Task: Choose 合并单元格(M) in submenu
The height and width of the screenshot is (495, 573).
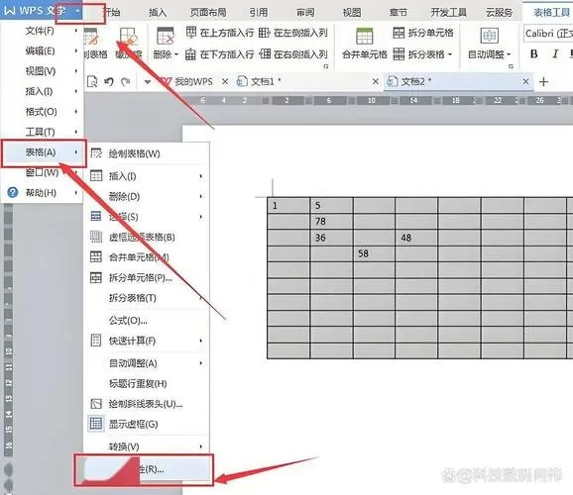Action: click(139, 257)
